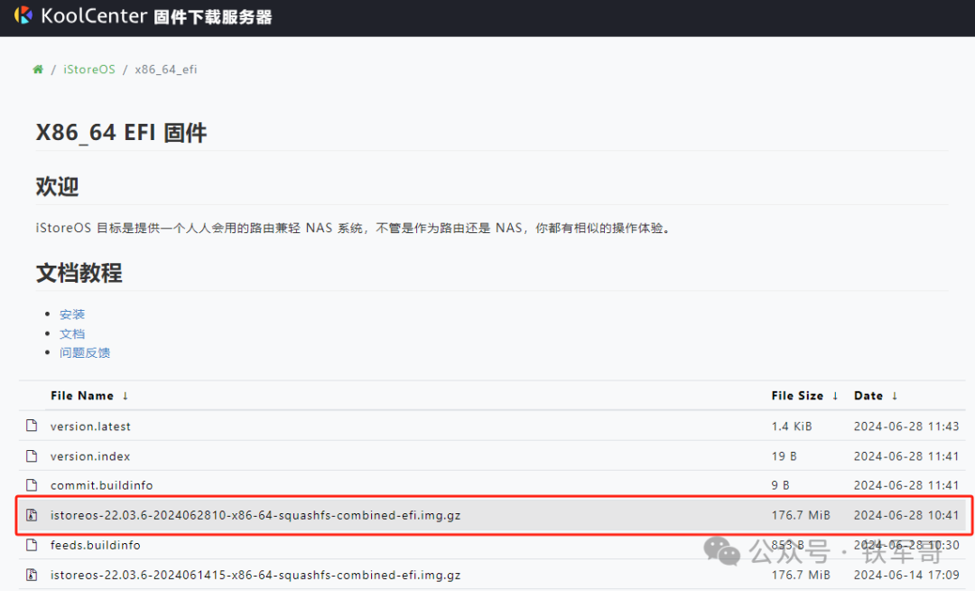
Task: Click file icon beside feeds.buildinfo
Action: click(x=32, y=544)
